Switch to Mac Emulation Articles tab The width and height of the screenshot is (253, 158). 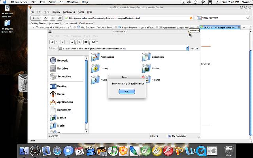pyautogui.click(x=97, y=27)
